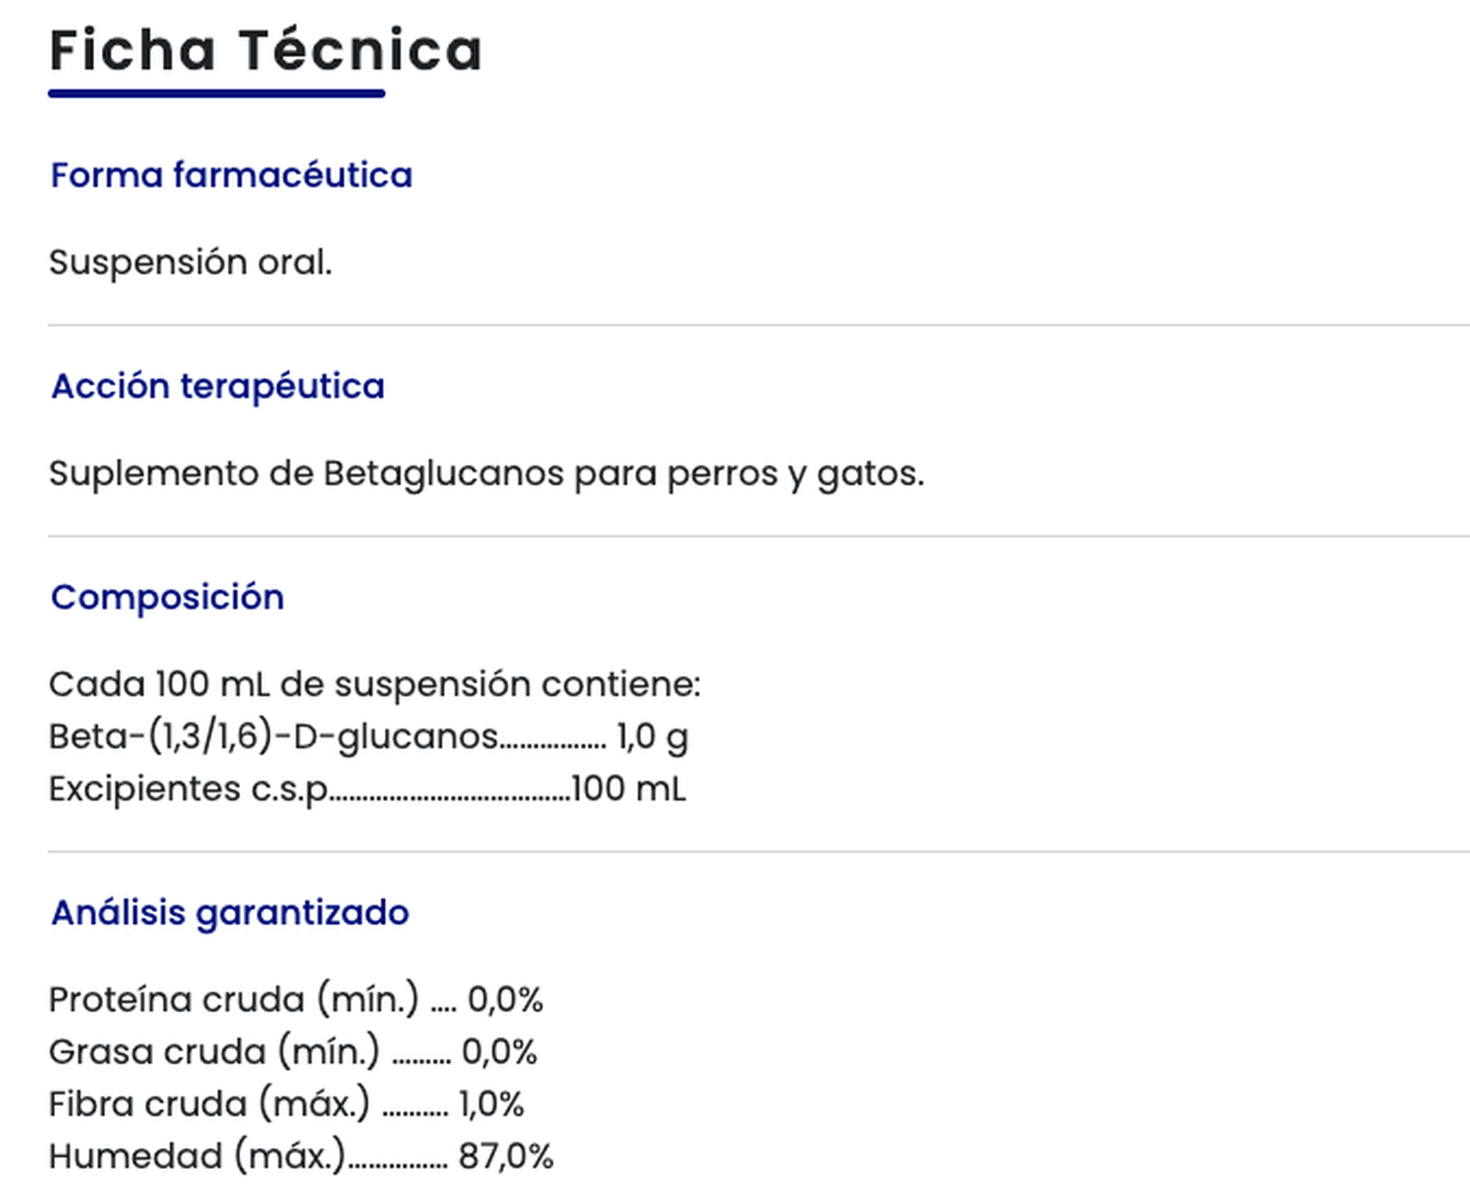The image size is (1470, 1203).
Task: Click the Grasa cruda (mín.) label
Action: point(214,1051)
